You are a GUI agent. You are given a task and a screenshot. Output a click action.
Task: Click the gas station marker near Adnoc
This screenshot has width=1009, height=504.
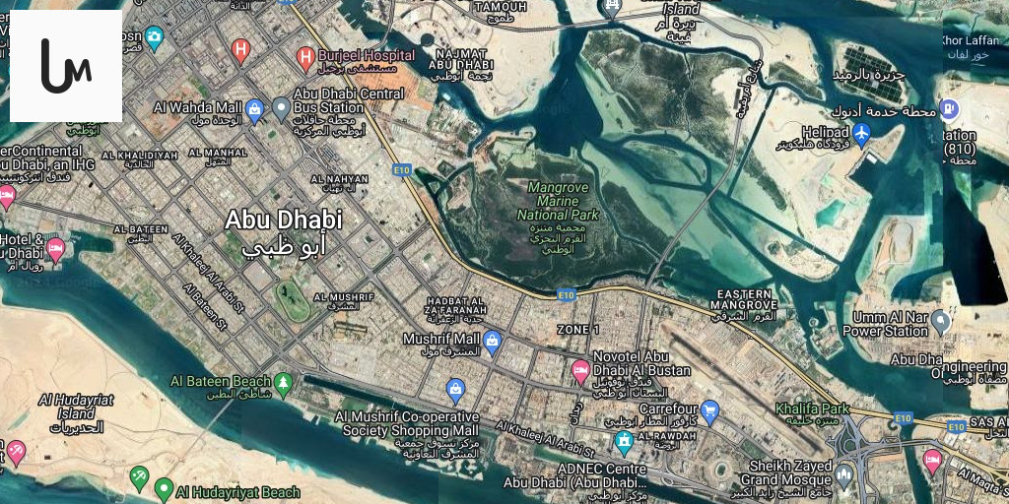(949, 108)
